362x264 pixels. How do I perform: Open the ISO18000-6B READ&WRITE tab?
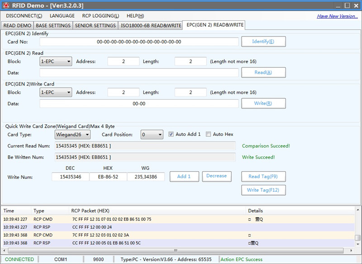[151, 25]
